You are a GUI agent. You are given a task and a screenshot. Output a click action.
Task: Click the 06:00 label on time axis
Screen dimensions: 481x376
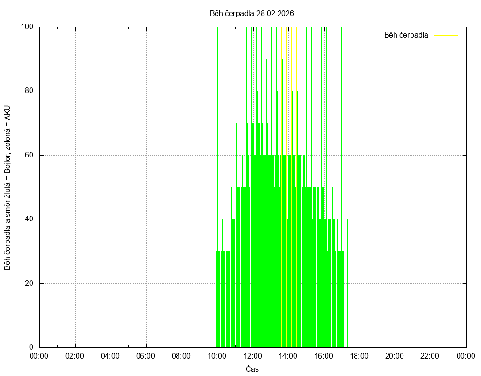[146, 356]
